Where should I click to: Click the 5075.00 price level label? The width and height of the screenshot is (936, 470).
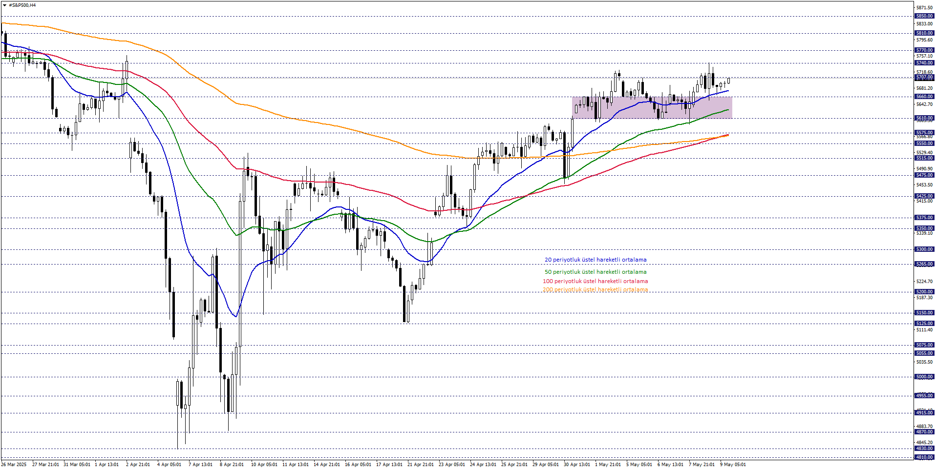coord(924,345)
